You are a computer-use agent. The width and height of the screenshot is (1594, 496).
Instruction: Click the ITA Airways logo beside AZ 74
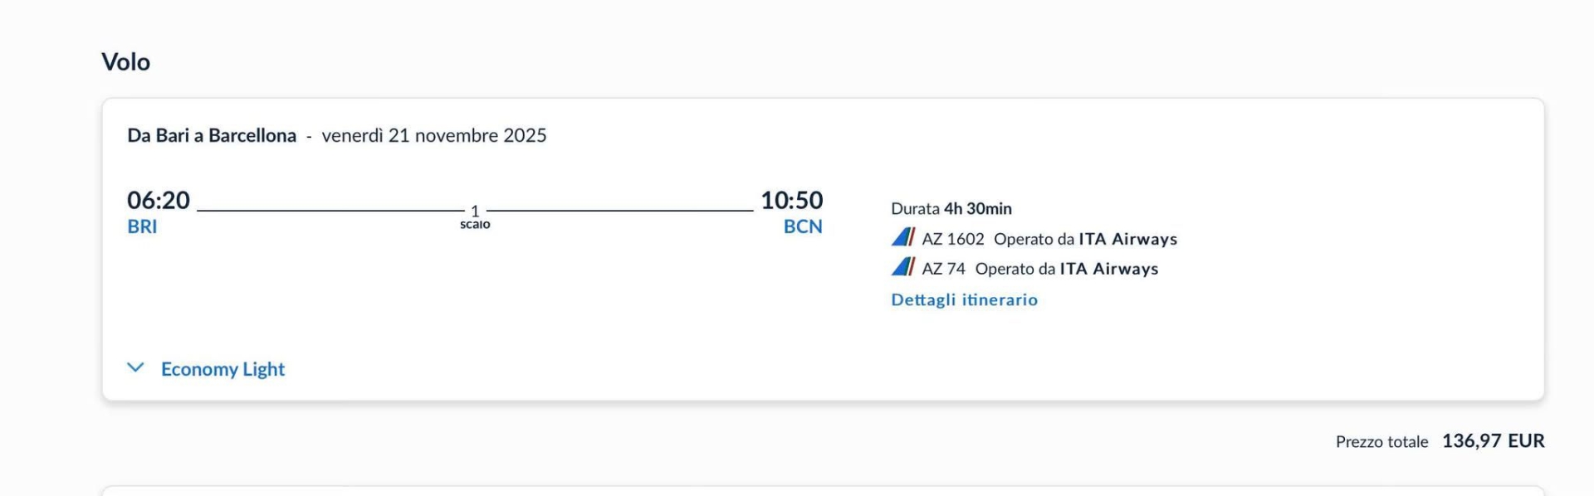pyautogui.click(x=902, y=268)
